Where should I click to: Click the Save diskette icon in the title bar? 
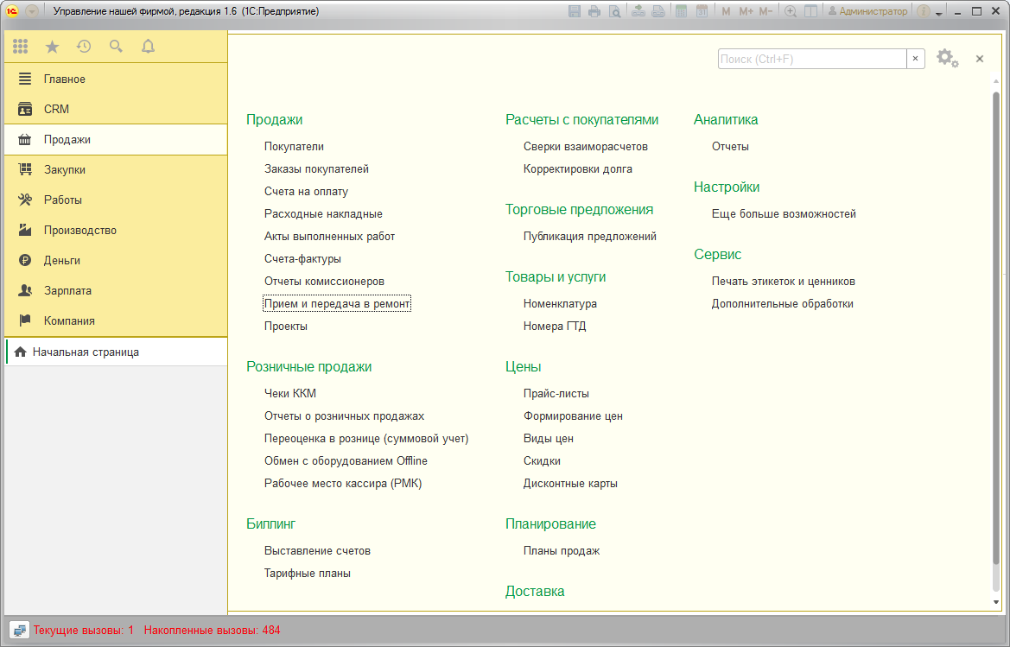click(575, 11)
